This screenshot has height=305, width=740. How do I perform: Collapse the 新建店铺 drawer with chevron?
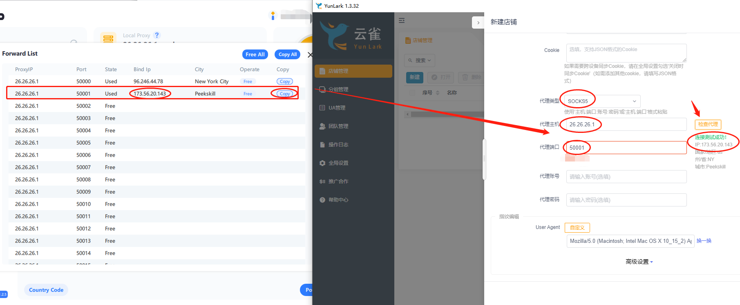coord(478,22)
